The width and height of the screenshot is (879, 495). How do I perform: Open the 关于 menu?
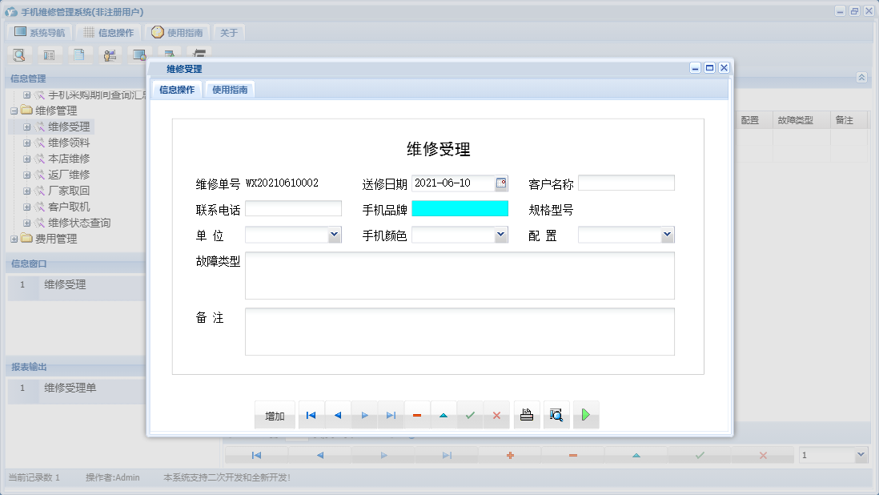229,33
